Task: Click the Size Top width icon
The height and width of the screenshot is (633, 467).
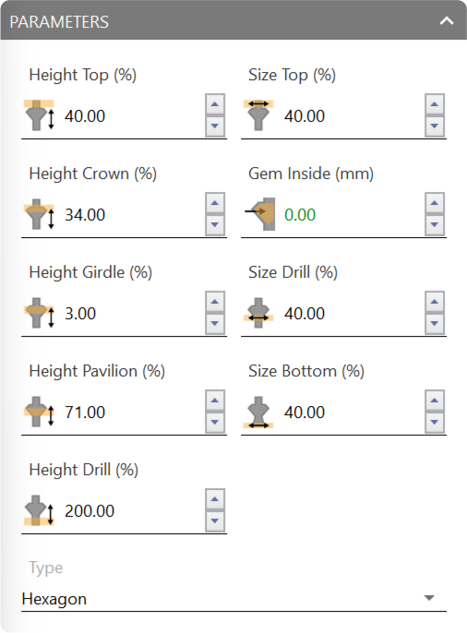Action: tap(258, 115)
